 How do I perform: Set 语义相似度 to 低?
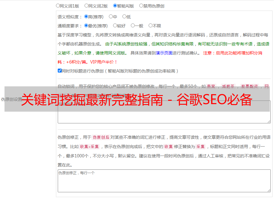pyautogui.click(x=124, y=17)
